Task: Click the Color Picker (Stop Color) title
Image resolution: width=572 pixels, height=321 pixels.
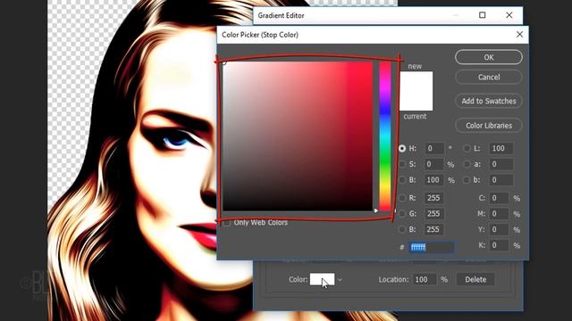Action: pos(260,35)
